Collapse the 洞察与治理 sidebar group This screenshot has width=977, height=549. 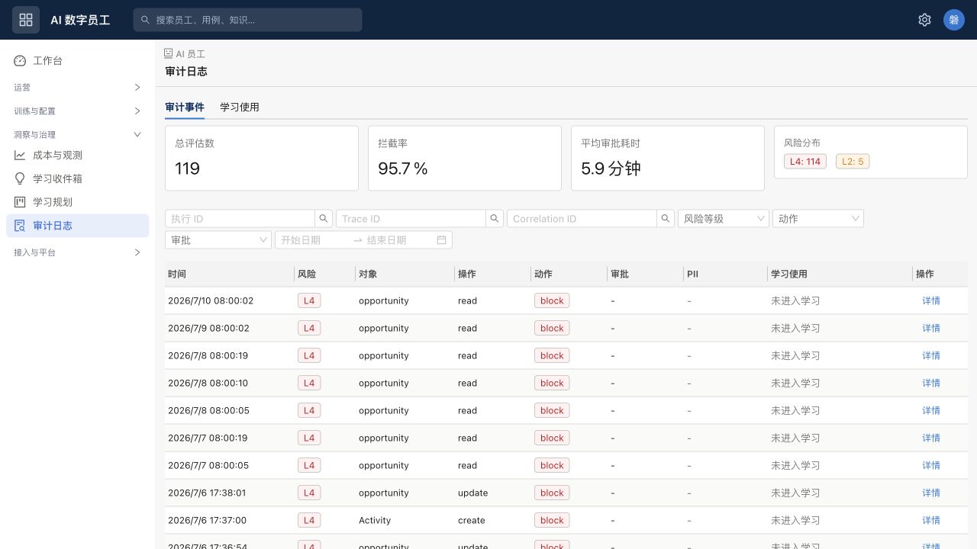coord(78,135)
